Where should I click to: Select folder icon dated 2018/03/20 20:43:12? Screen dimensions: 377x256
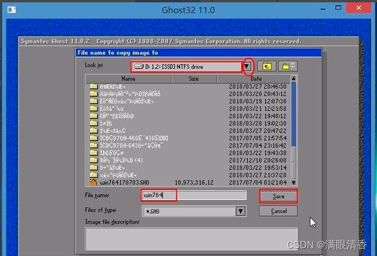tap(94, 94)
